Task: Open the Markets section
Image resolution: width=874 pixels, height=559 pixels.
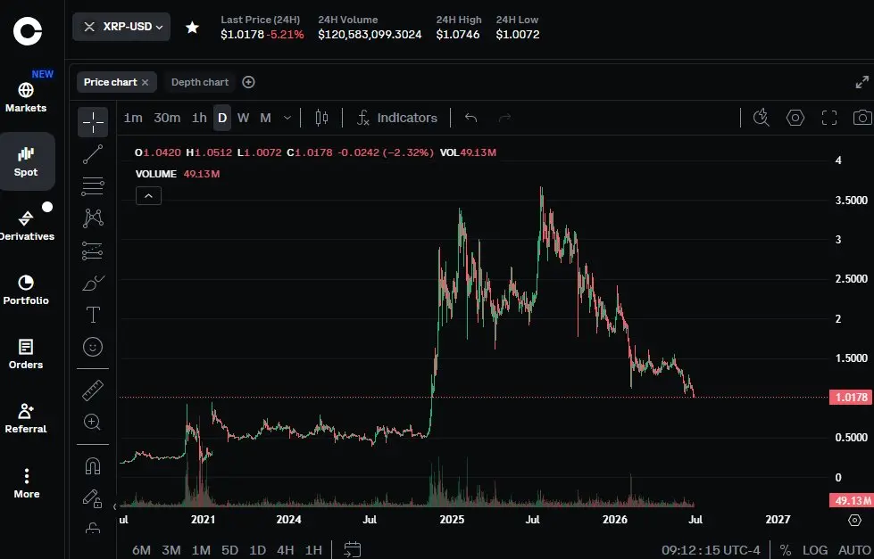Action: tap(26, 97)
